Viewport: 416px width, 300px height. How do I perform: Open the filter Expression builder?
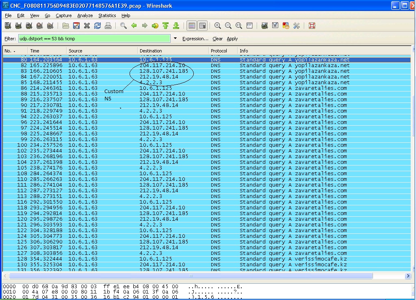(195, 39)
